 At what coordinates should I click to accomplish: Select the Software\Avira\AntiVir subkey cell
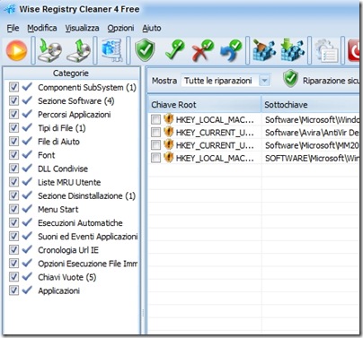(x=312, y=133)
